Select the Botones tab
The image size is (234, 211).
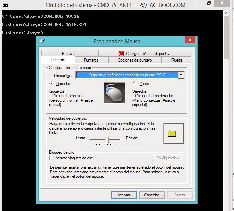click(x=58, y=59)
